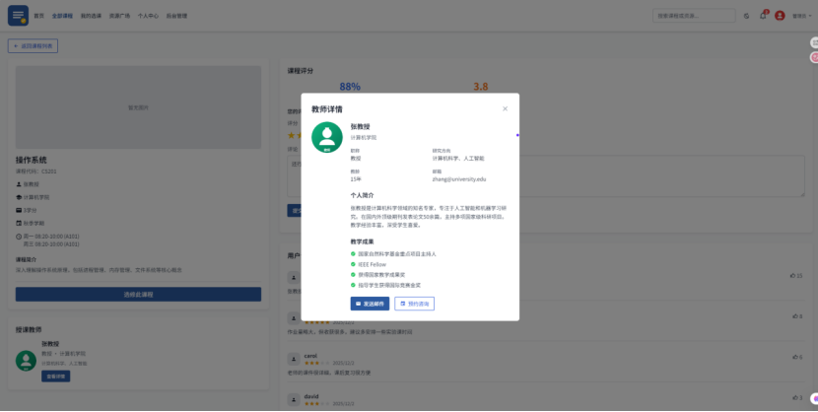Click carol's star rating

point(317,363)
